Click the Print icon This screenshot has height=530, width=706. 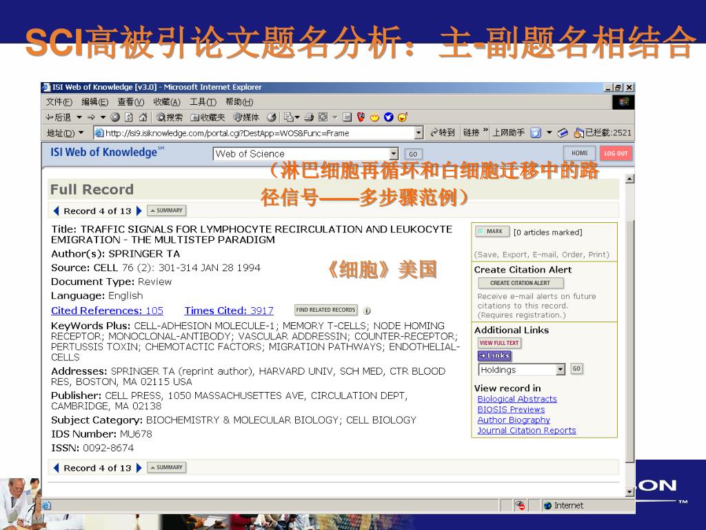(309, 117)
